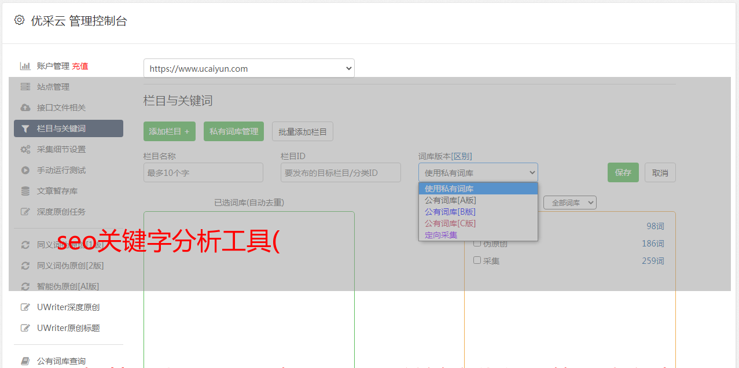Click the red 充值 link
The height and width of the screenshot is (368, 739).
point(80,66)
